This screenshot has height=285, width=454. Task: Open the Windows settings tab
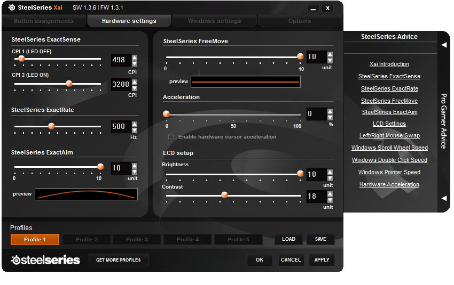(215, 21)
